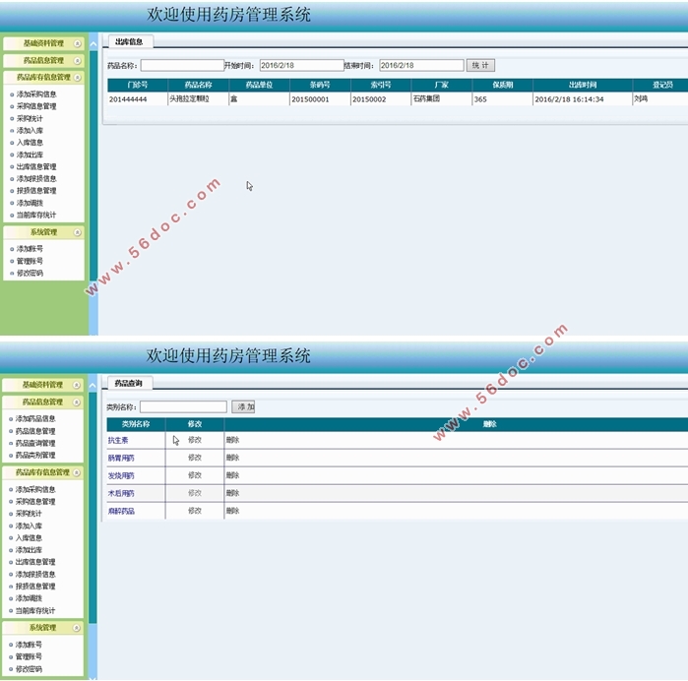The image size is (688, 681).
Task: Open 添加采购信息 on 药品查询 screen sidebar
Action: click(35, 489)
